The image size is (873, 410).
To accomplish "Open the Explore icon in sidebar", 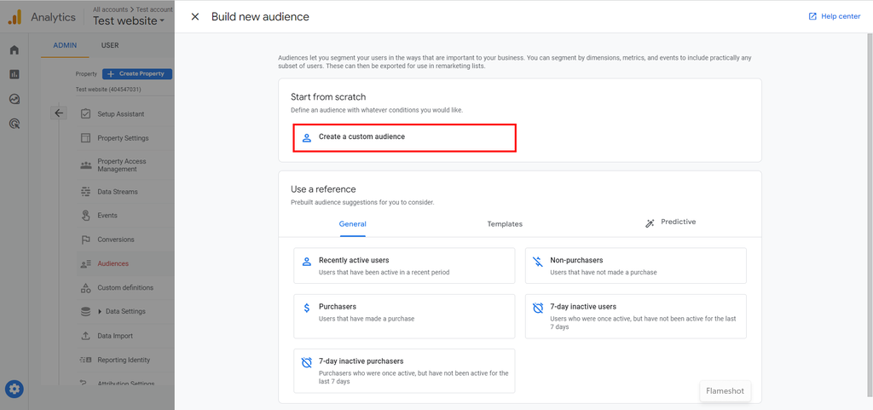I will [x=14, y=99].
